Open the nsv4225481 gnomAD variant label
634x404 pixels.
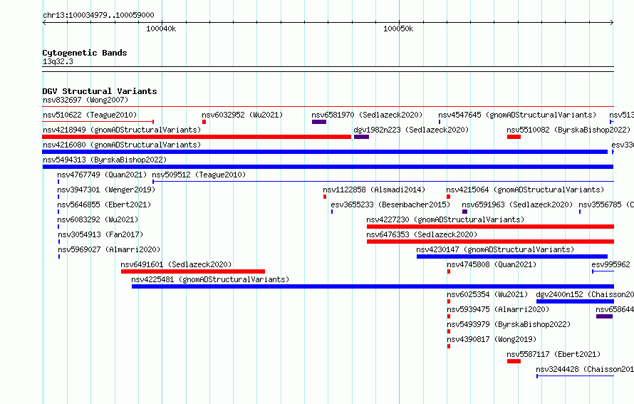210,279
